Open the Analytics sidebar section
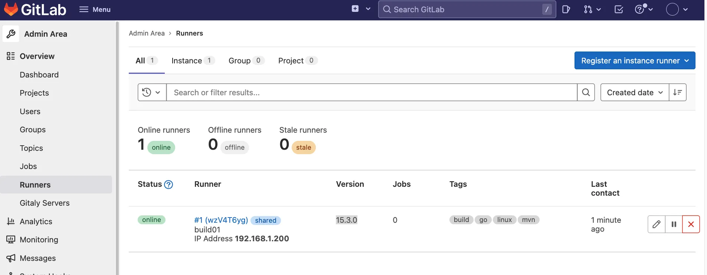 (36, 221)
